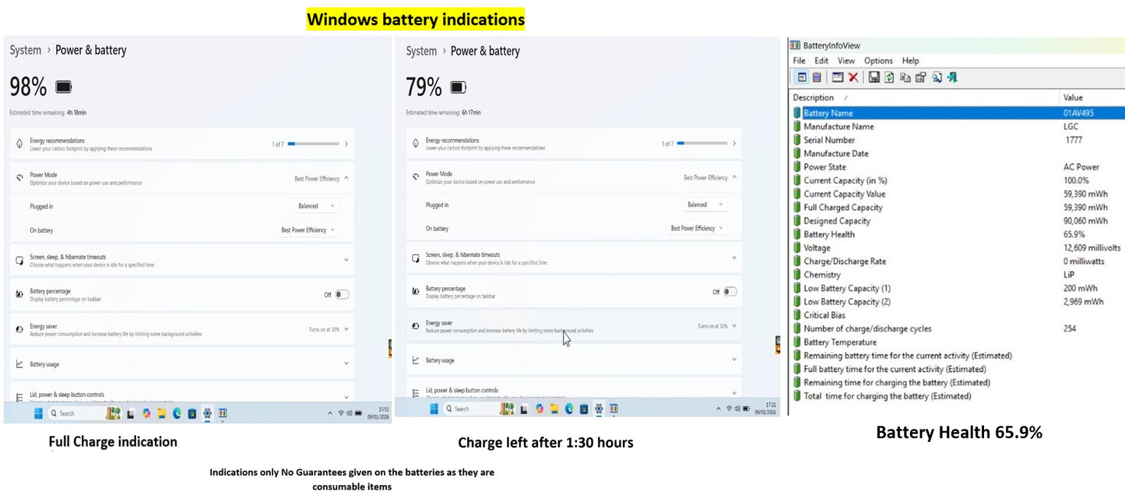The image size is (1125, 495).
Task: Open the Options menu in BatteryInfoView
Action: click(878, 61)
